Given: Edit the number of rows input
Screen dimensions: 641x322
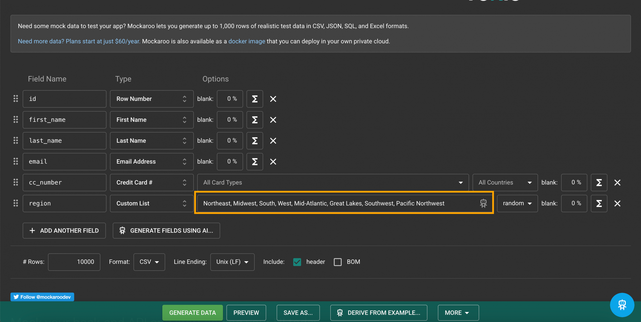Looking at the screenshot, I should click(74, 262).
